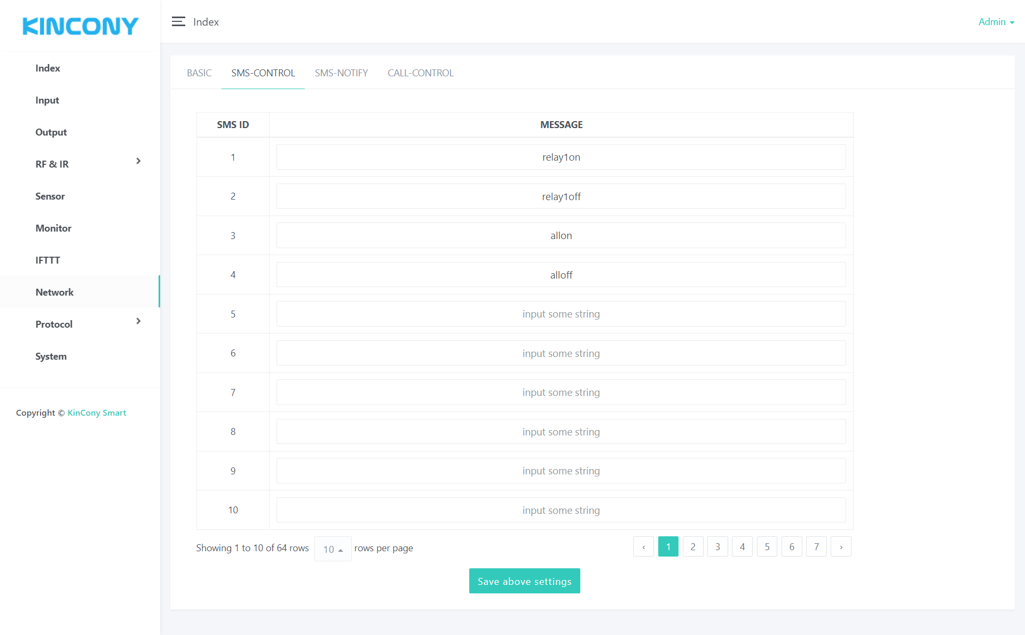Edit the relay1on message field

(561, 157)
